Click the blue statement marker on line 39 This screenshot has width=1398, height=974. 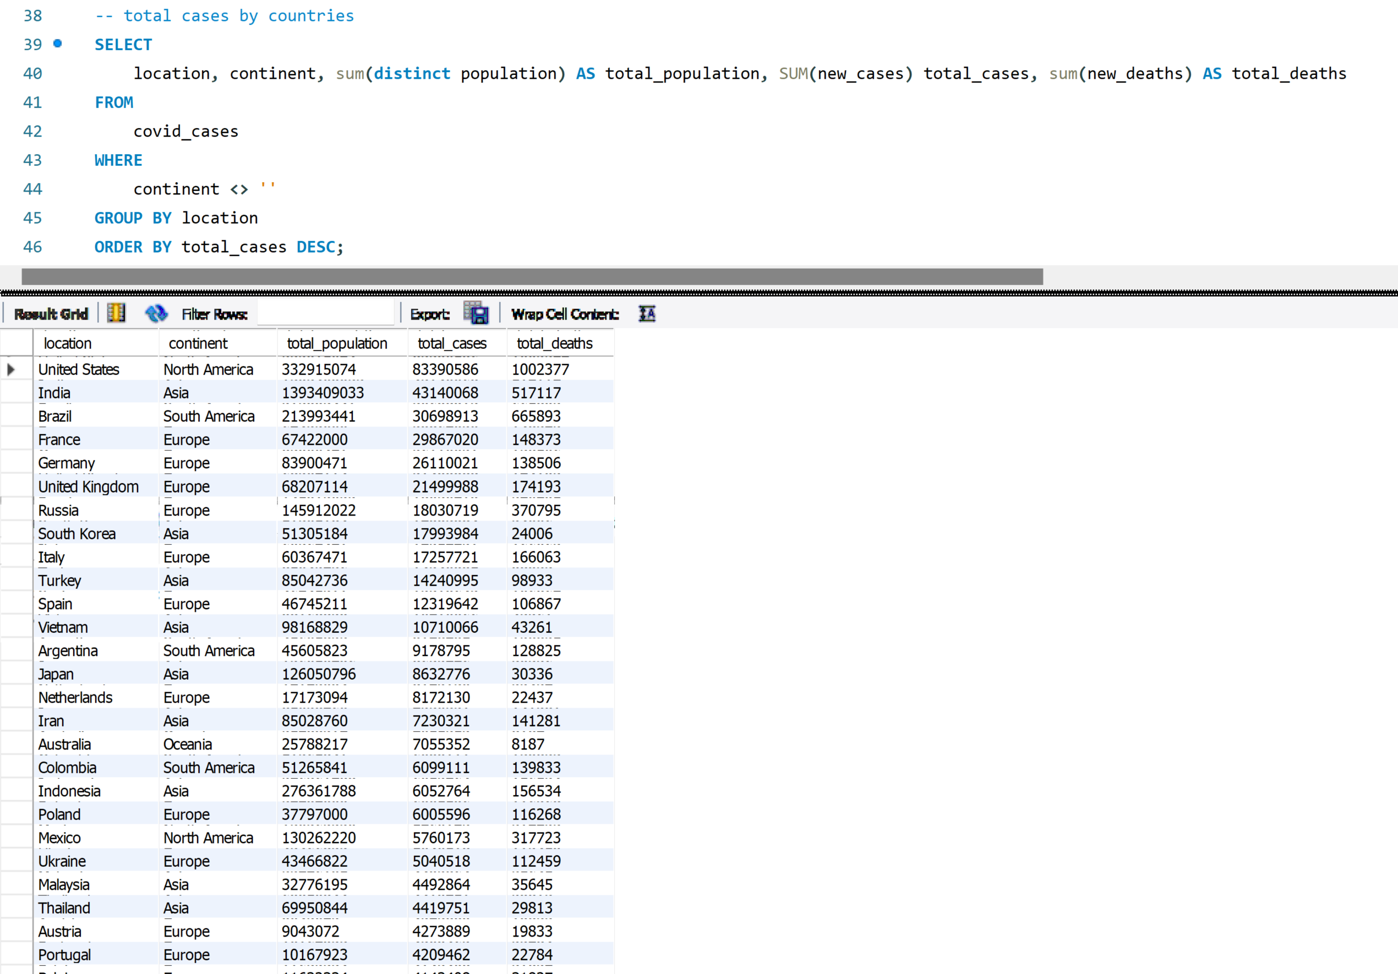(x=57, y=43)
